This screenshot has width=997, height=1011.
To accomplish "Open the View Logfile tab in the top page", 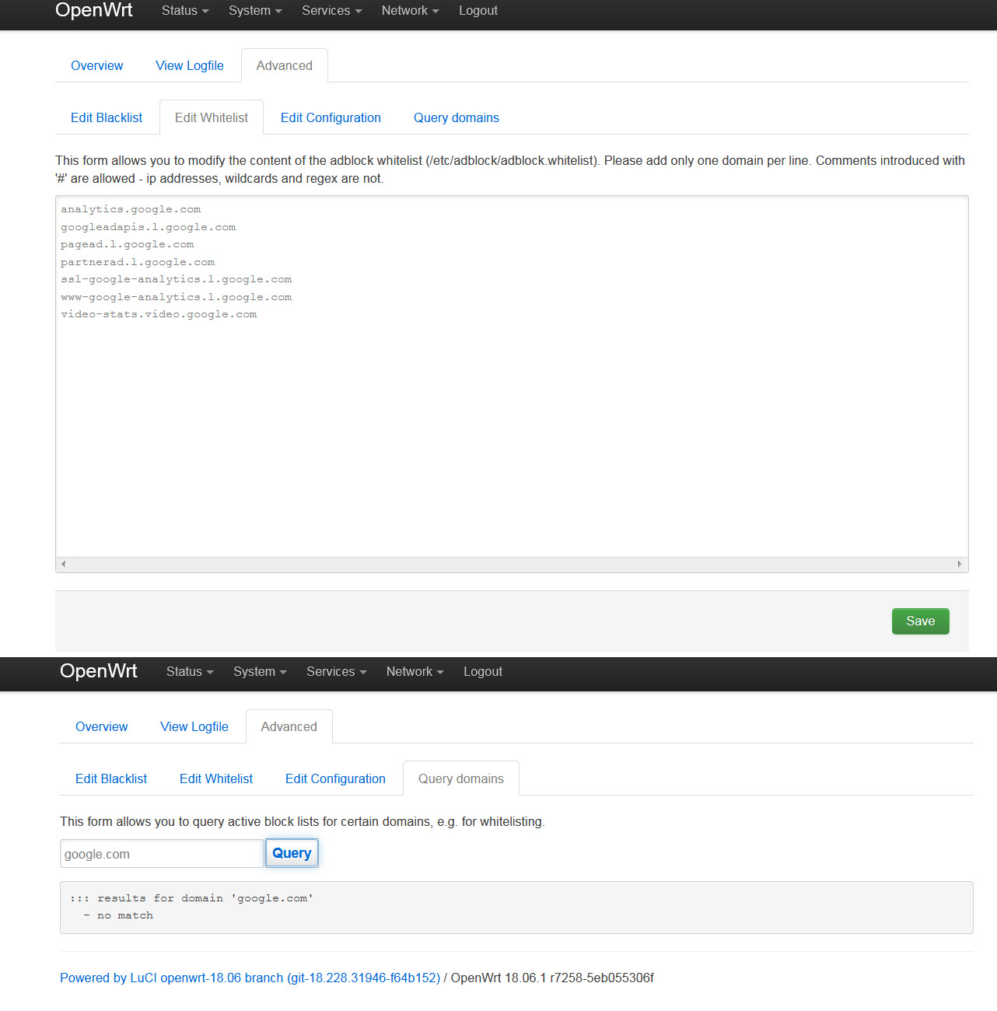I will coord(190,66).
